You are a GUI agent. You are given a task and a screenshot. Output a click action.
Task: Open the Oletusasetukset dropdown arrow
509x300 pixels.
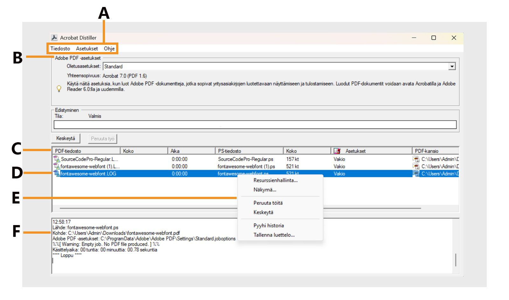(452, 66)
